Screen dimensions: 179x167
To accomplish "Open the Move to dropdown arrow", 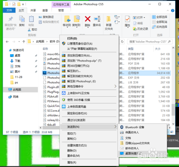I will click(67, 28).
